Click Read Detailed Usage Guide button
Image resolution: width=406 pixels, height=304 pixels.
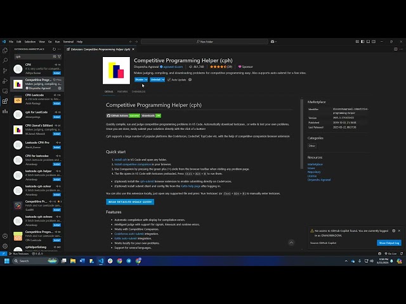130,202
